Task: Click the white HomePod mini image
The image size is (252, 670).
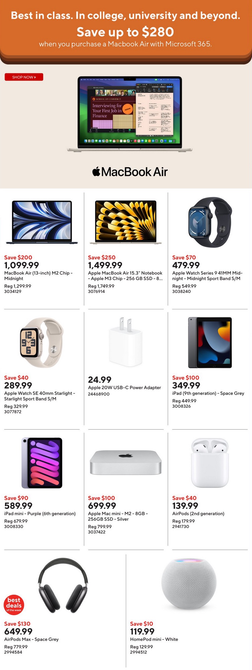Action: tap(189, 585)
